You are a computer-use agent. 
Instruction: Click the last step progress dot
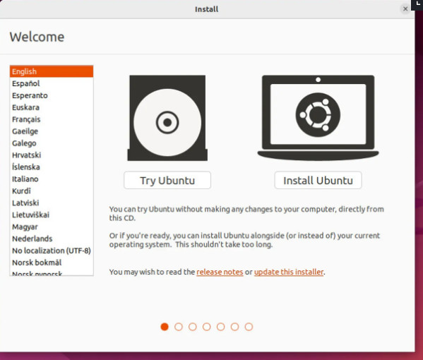point(249,327)
